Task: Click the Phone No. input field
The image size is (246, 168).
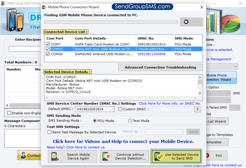Action: tap(164, 132)
